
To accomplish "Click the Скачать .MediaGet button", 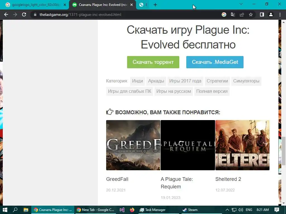I will [215, 62].
